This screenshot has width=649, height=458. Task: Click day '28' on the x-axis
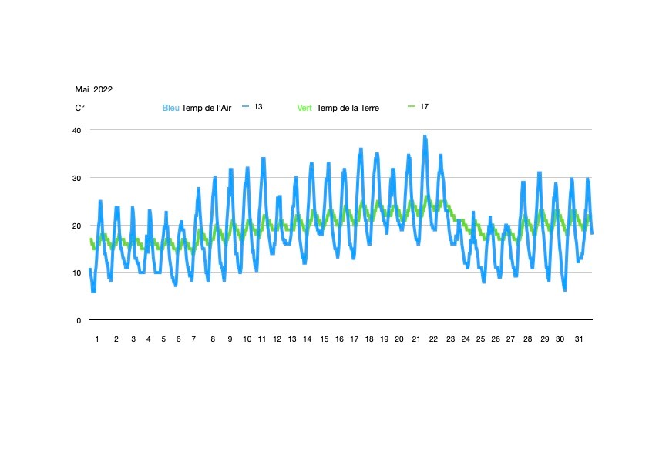tap(528, 339)
